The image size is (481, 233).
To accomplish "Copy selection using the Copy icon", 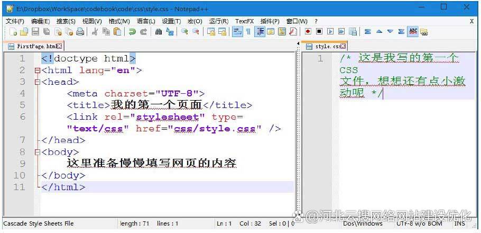I will 106,32.
